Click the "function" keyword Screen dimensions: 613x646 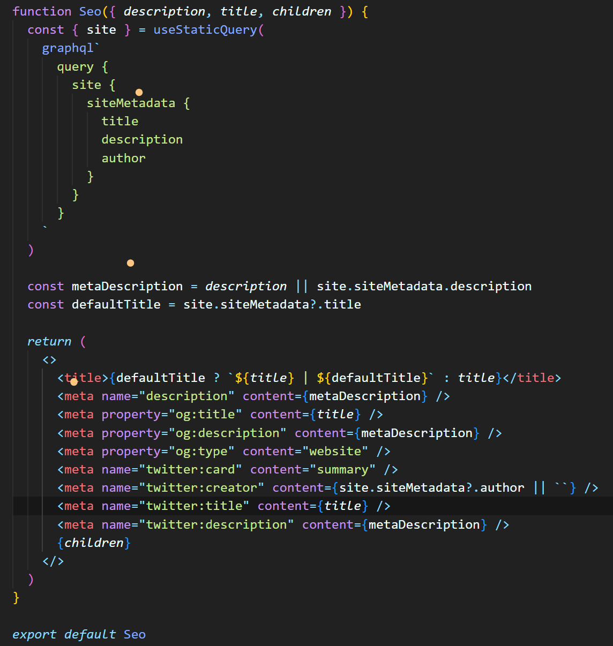pyautogui.click(x=42, y=11)
